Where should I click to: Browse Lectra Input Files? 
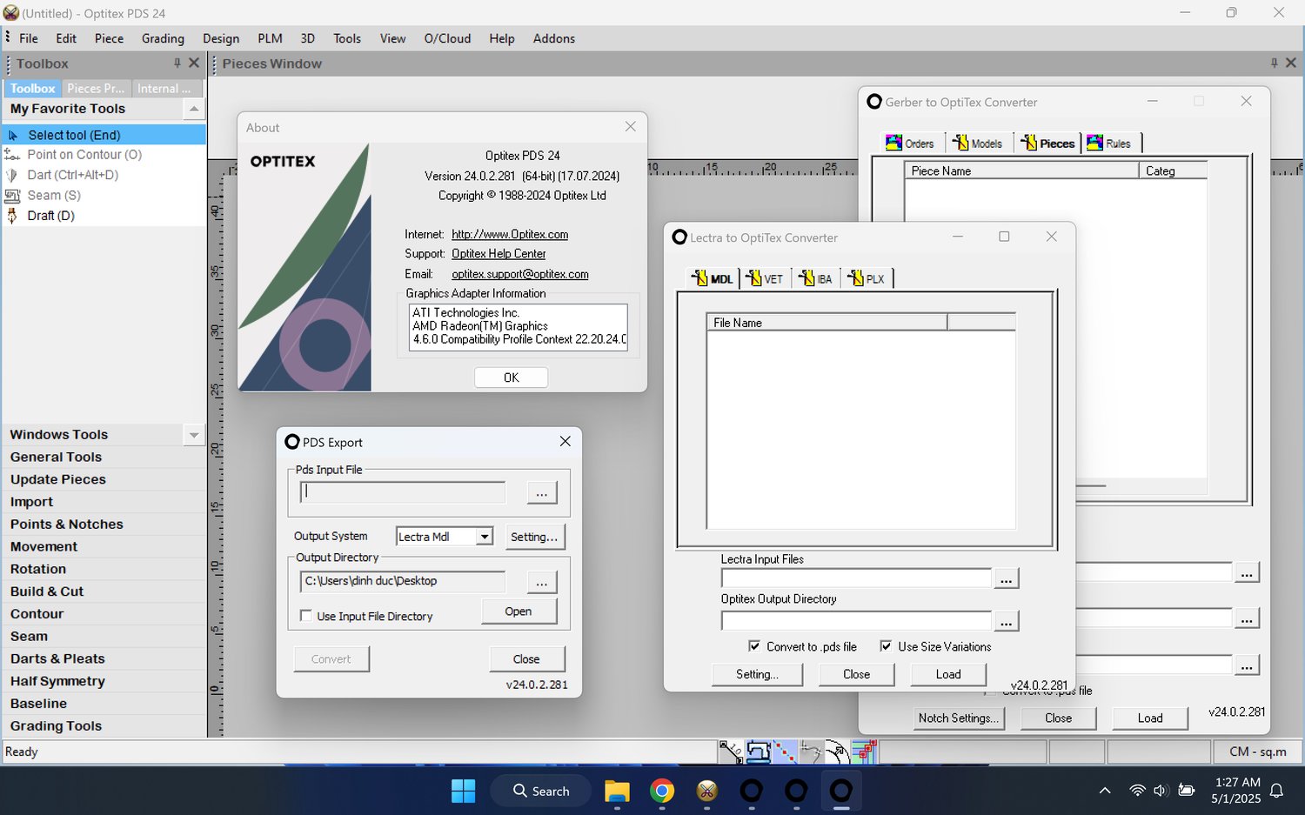click(x=1006, y=578)
